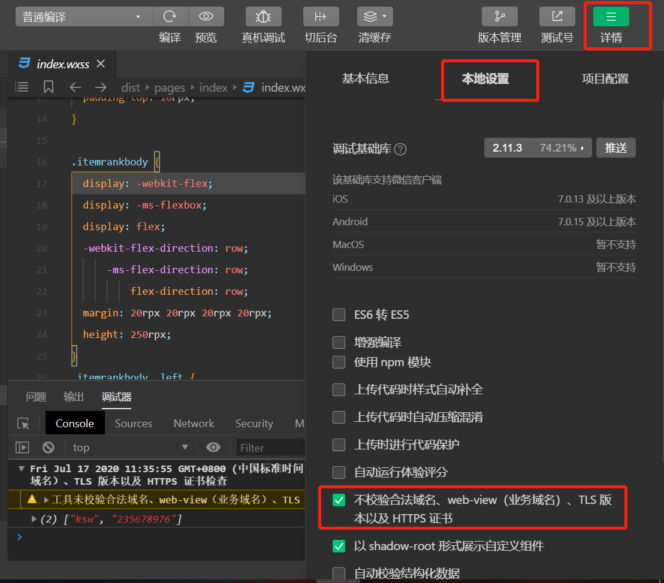
Task: Click the 清缓存 clear cache icon
Action: coord(370,16)
